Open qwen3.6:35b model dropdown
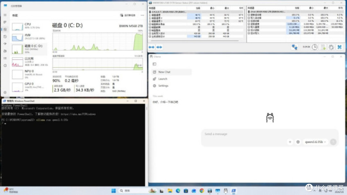The height and width of the screenshot is (195, 347). 315,142
